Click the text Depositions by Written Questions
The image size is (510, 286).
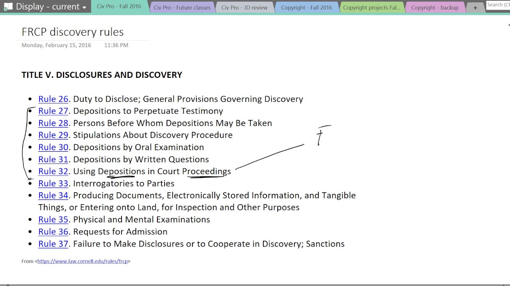pos(141,159)
